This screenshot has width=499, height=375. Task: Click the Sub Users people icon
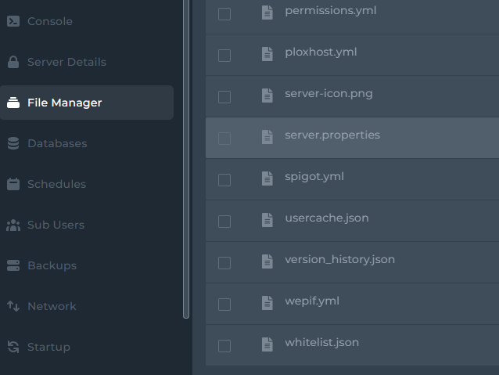(x=13, y=225)
